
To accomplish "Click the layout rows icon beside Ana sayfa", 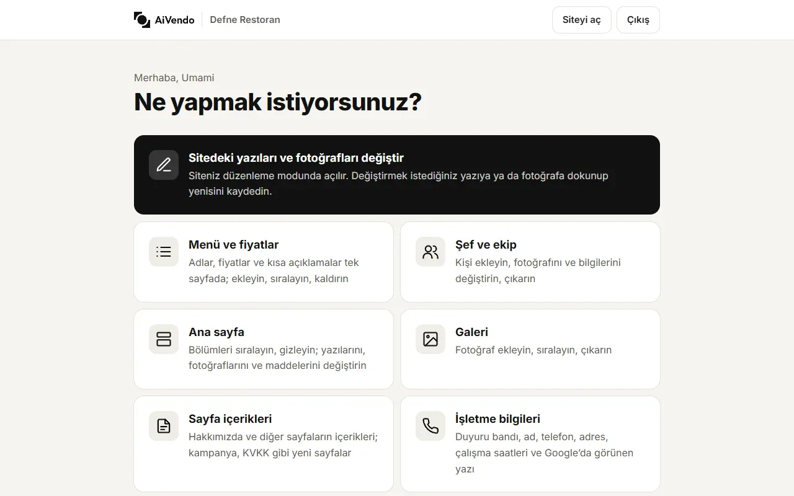I will (164, 339).
